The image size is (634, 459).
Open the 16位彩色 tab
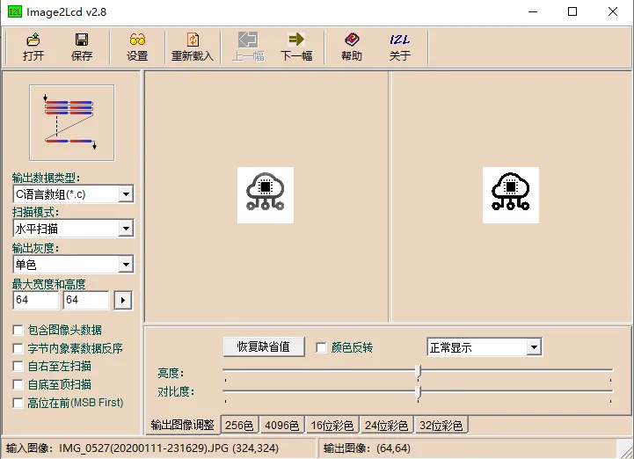click(x=332, y=425)
